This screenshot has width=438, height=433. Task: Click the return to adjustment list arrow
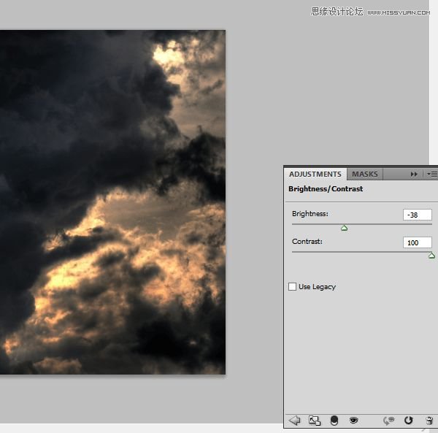pos(294,420)
